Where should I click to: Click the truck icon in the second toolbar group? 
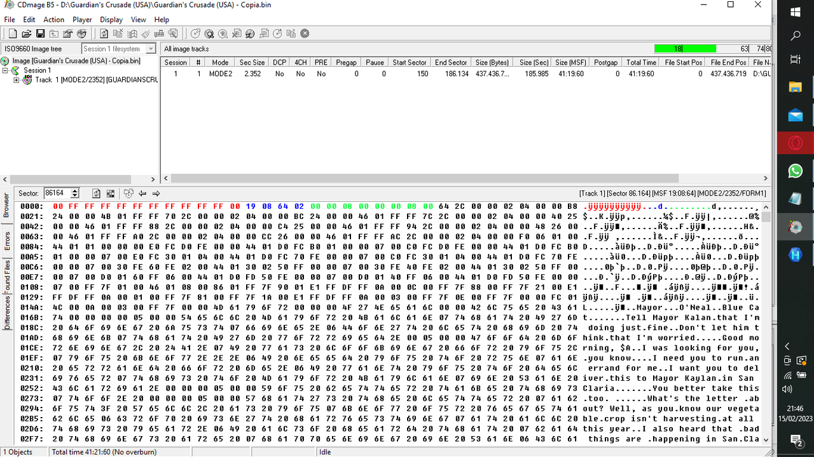pyautogui.click(x=159, y=34)
